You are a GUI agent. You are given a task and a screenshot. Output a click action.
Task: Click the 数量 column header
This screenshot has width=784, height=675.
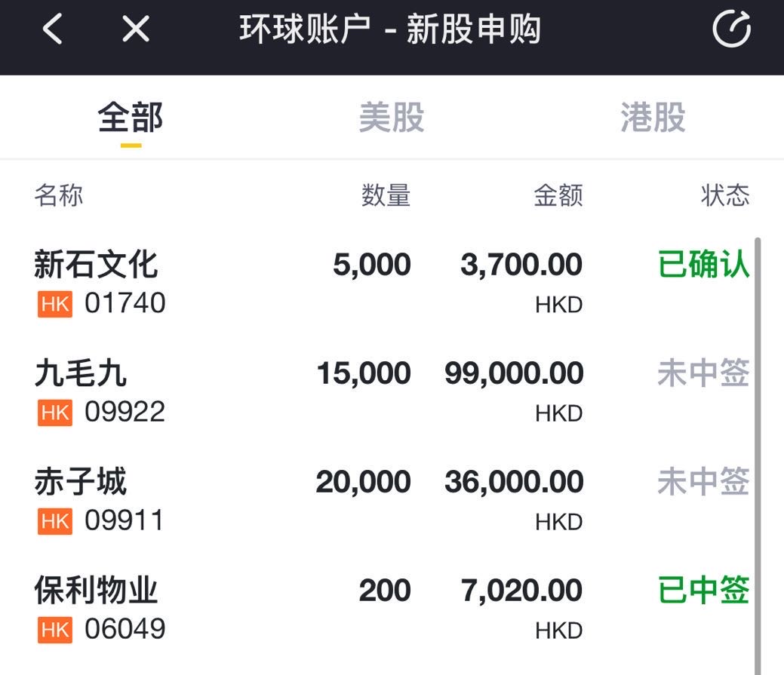click(386, 195)
